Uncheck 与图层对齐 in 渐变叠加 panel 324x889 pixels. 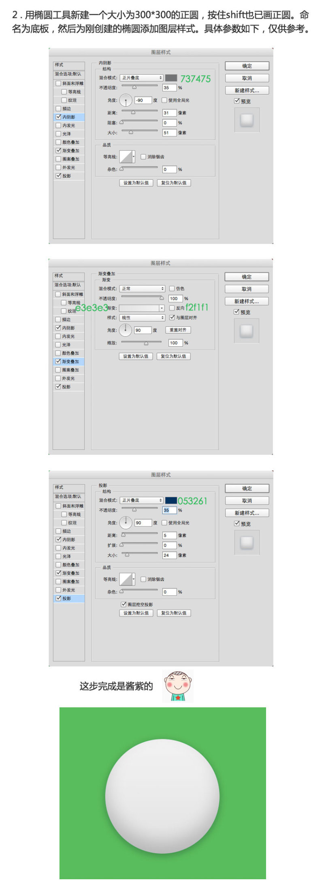tap(172, 317)
